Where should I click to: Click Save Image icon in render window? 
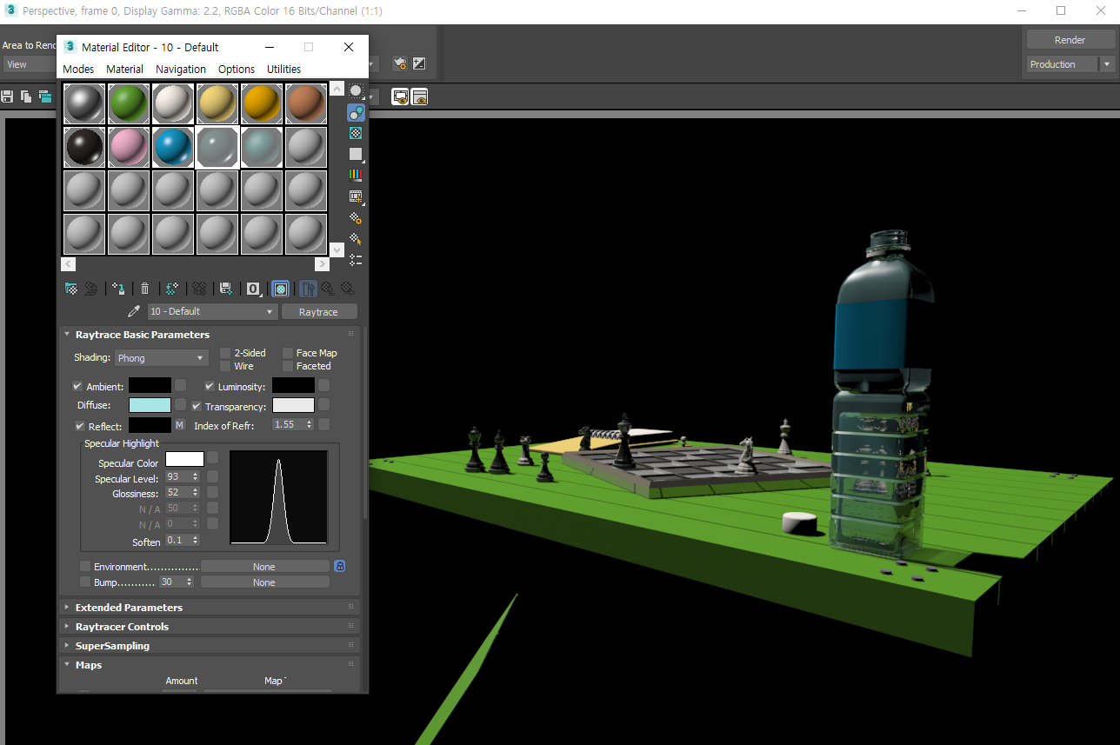[8, 96]
